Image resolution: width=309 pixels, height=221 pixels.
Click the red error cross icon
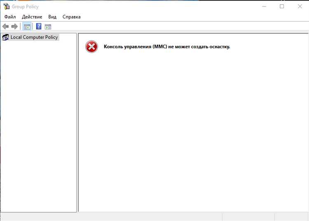pos(91,47)
